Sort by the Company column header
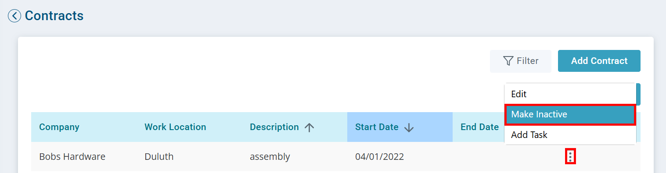This screenshot has height=173, width=666. coord(59,127)
